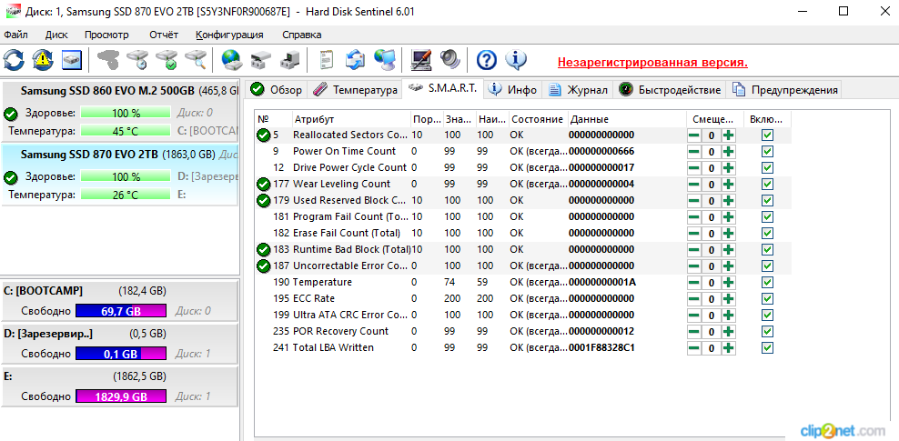Select the Samsung SSD 860 EVO M.2 500GB disk

pos(119,111)
